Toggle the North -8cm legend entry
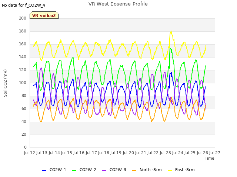Viewport: 237px width, 177px height. 147,170
